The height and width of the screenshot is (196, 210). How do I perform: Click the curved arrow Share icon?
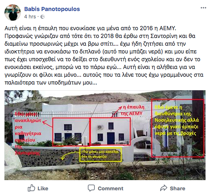pos(163,188)
